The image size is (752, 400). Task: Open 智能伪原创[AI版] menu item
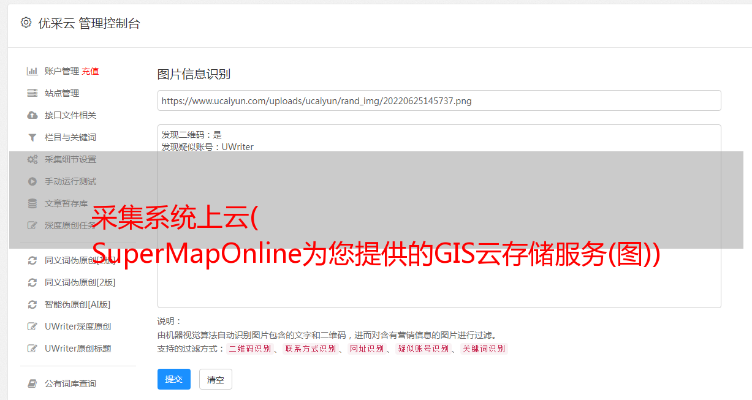click(78, 304)
